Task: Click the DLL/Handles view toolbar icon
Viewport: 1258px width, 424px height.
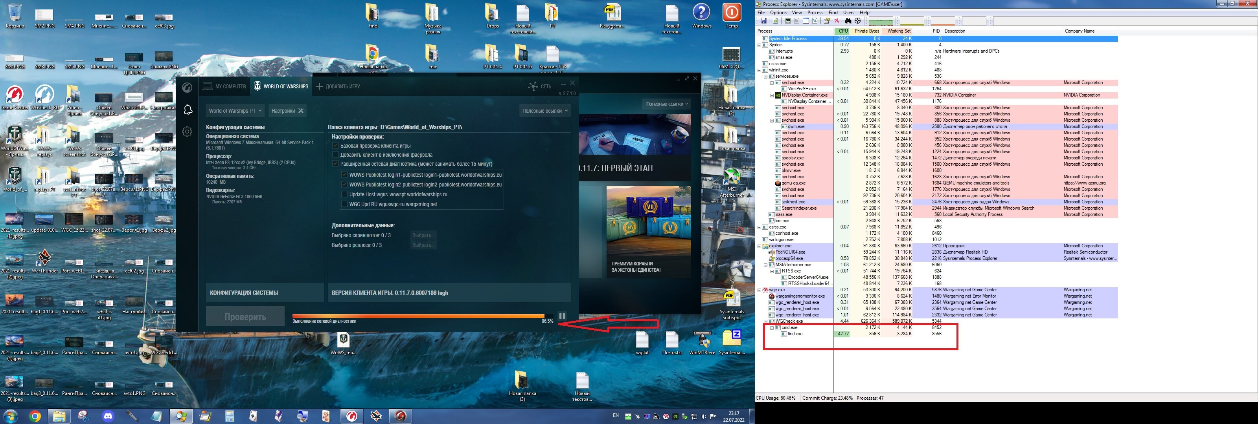Action: [x=815, y=21]
